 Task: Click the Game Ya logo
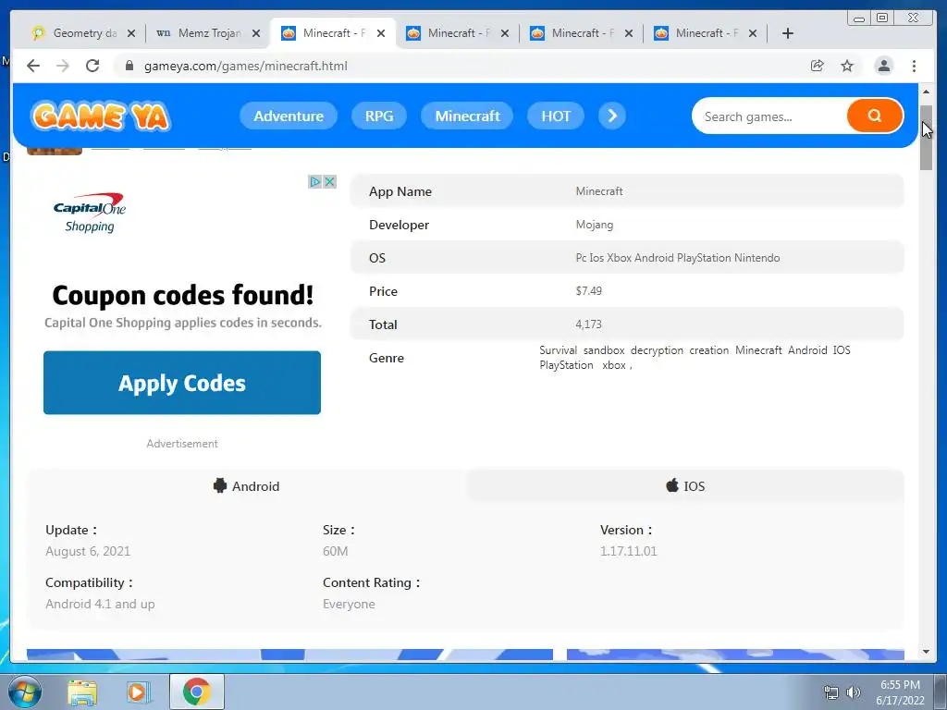tap(100, 116)
